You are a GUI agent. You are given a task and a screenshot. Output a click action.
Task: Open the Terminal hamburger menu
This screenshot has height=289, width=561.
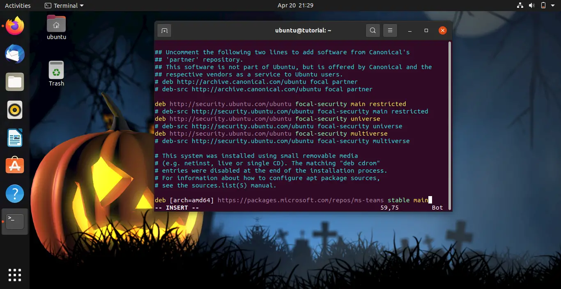(390, 30)
